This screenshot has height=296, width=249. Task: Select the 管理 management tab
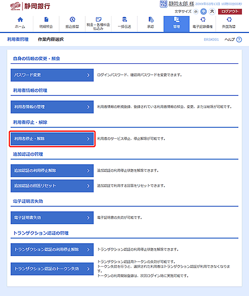pyautogui.click(x=176, y=24)
